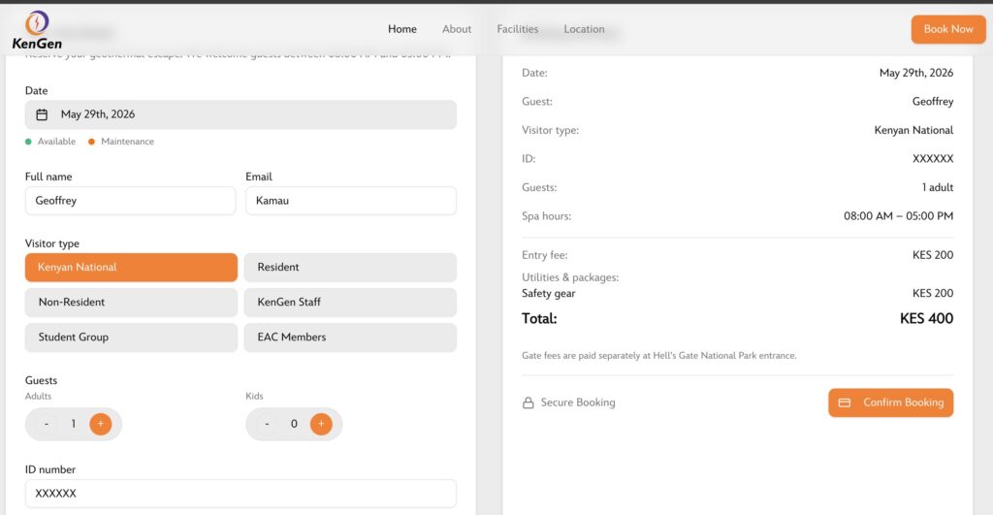This screenshot has width=993, height=515.
Task: Click the Book Now button
Action: [948, 29]
